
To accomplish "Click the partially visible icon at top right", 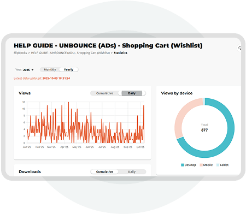I will tap(240, 48).
